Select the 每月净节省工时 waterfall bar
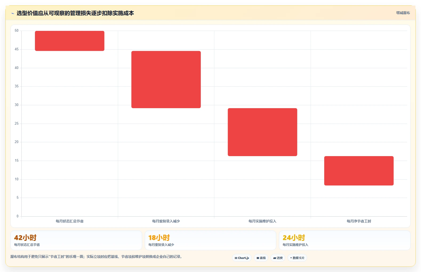The width and height of the screenshot is (421, 272). pyautogui.click(x=359, y=171)
